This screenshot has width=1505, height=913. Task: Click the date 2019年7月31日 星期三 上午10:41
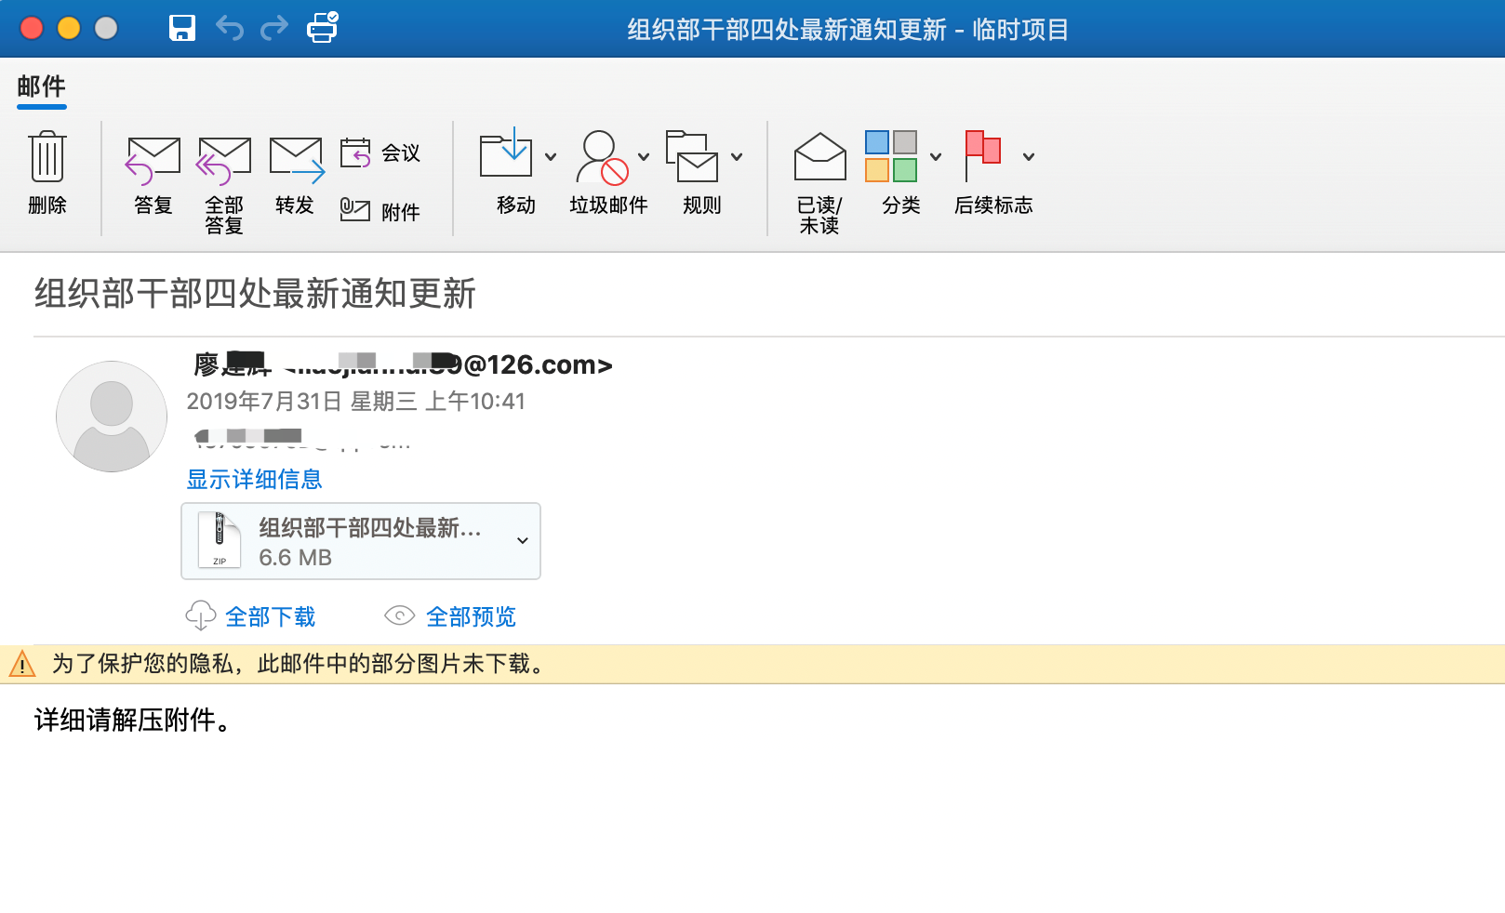coord(356,402)
